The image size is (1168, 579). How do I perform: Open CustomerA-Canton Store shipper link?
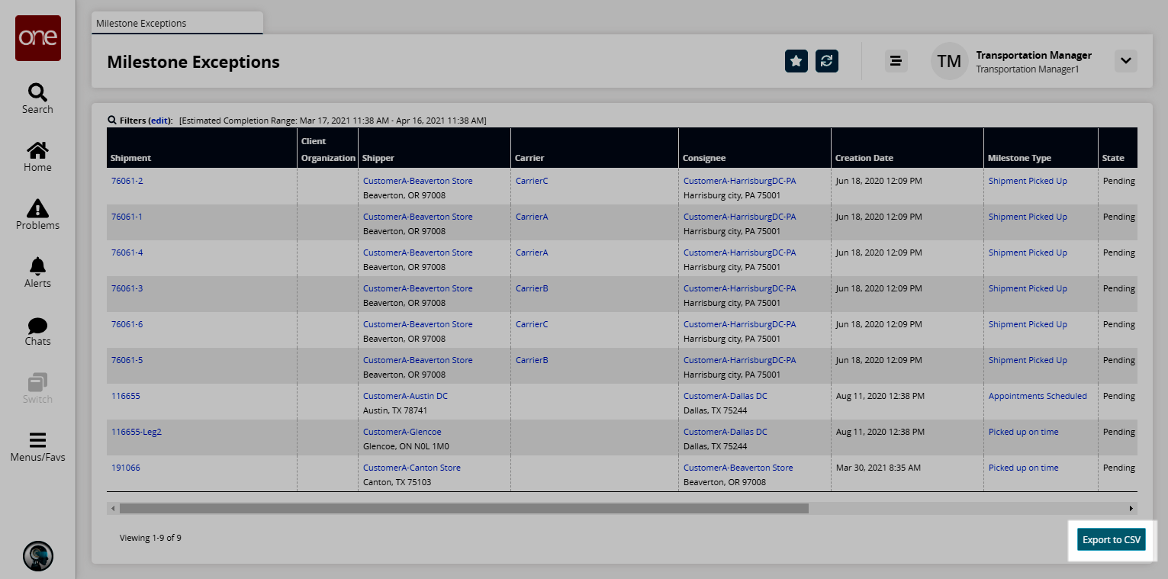pyautogui.click(x=412, y=468)
